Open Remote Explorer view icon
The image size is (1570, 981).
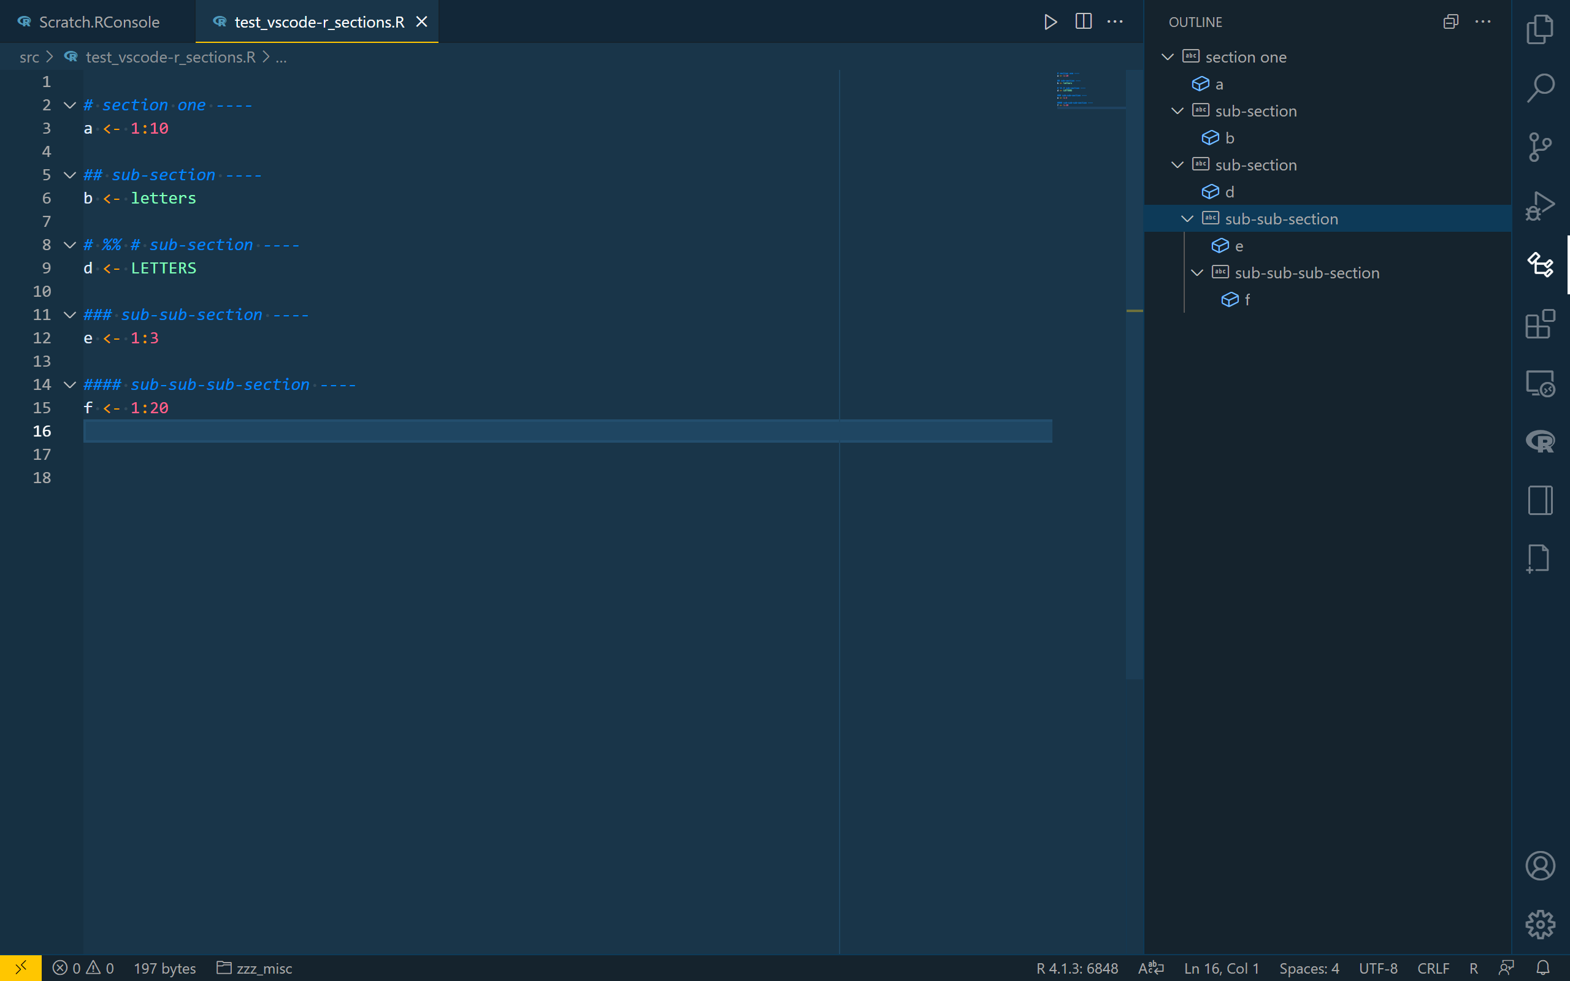coord(1539,383)
